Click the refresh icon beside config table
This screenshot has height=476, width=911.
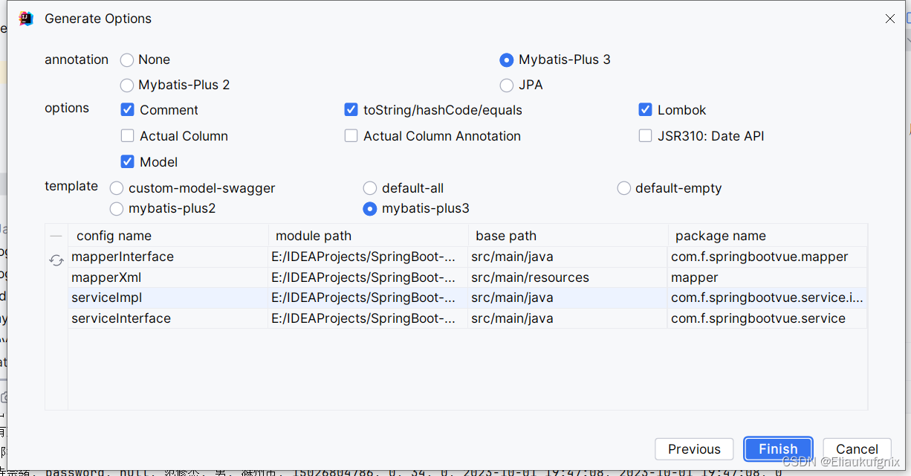56,260
